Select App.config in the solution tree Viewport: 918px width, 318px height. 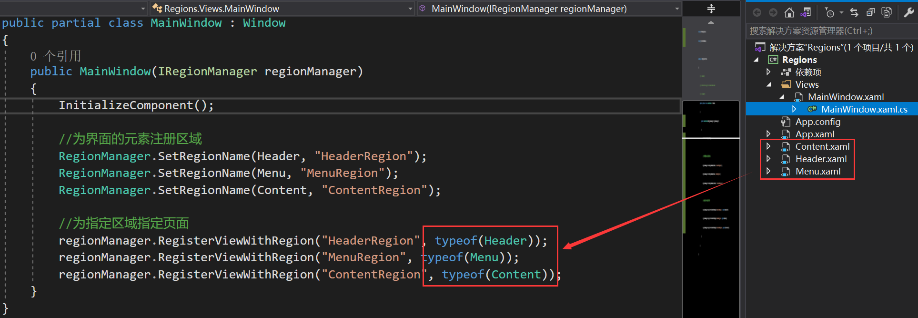817,122
